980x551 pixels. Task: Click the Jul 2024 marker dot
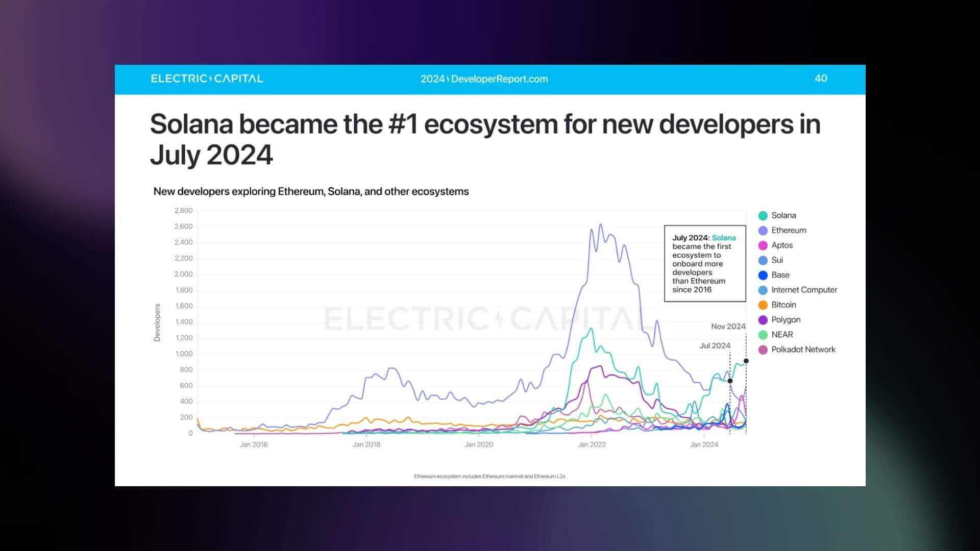point(730,381)
